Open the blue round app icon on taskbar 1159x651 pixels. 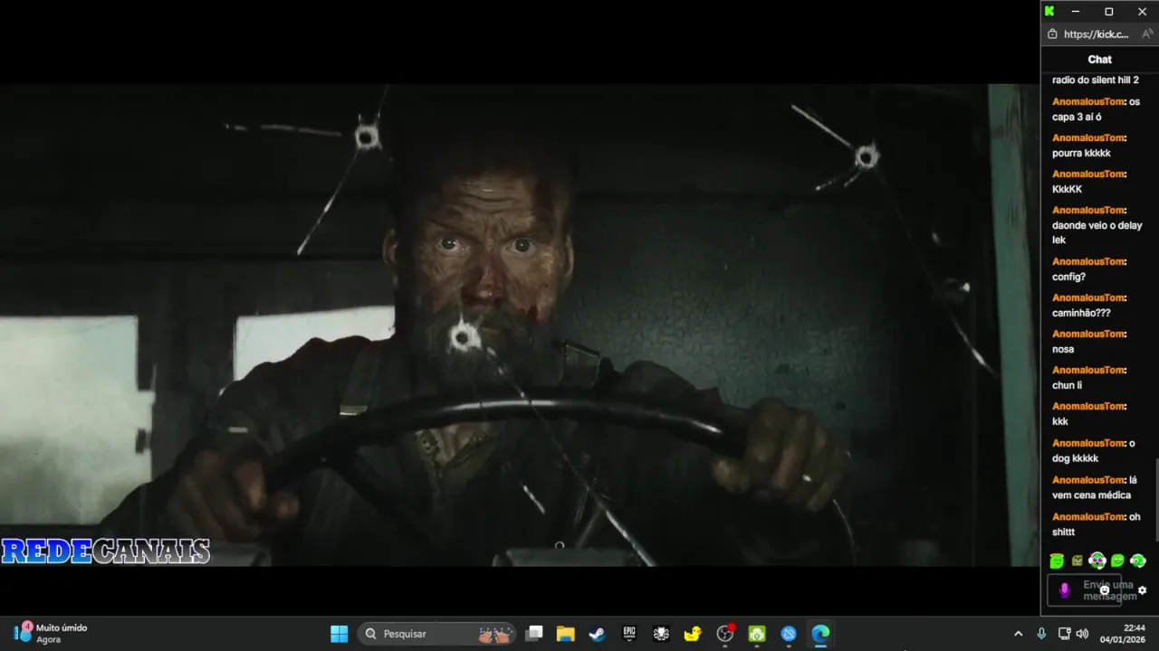(x=789, y=634)
